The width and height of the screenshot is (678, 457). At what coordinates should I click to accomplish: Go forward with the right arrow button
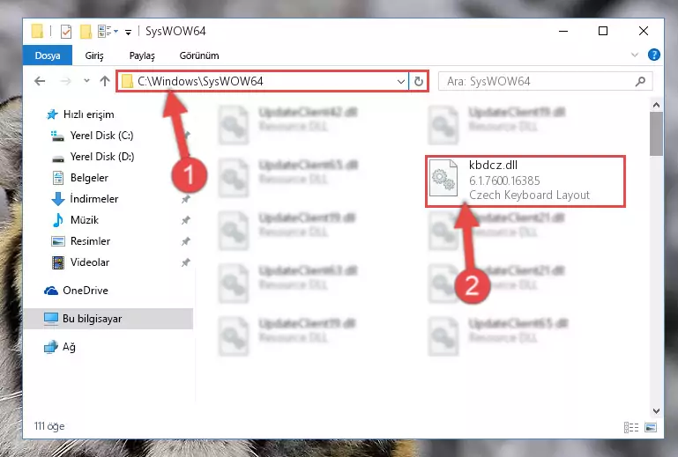[x=65, y=81]
